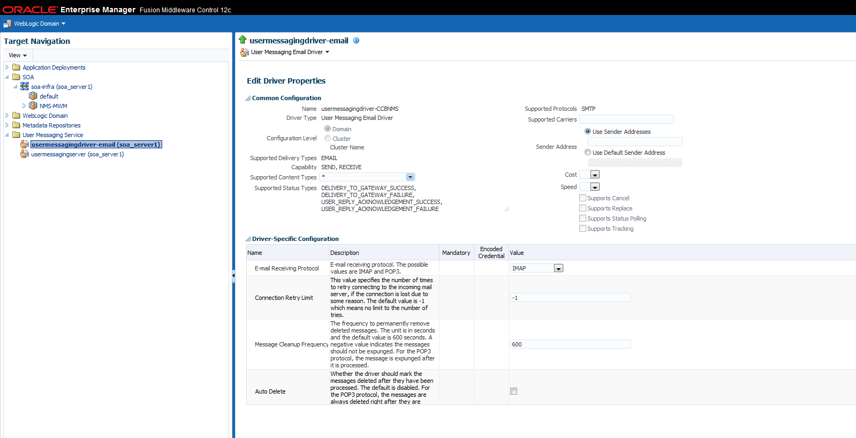Screen dimensions: 856x438
Task: Open the View menu in Target Navigation
Action: pyautogui.click(x=18, y=55)
